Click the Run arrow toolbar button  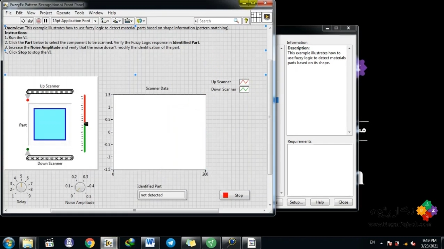[23, 21]
